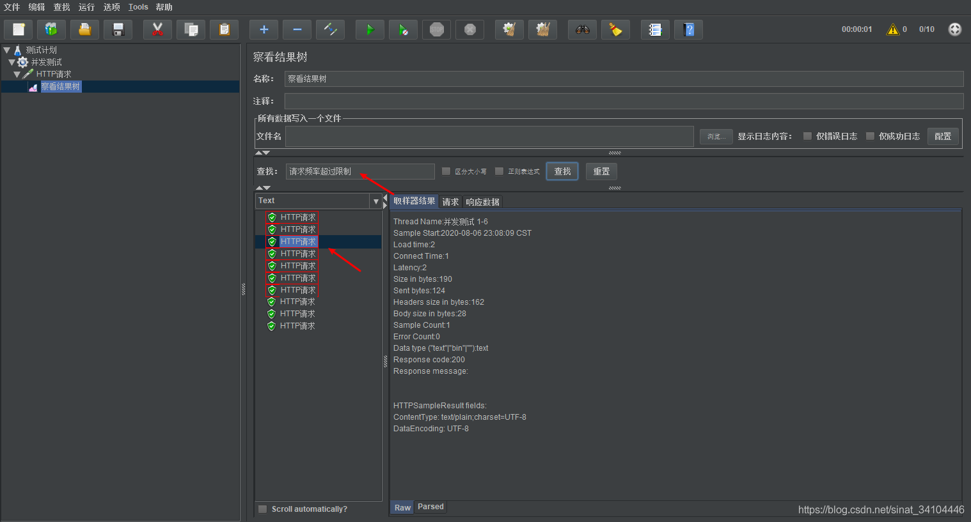Switch to the 响应数据 tab
Viewport: 971px width, 522px height.
click(482, 201)
